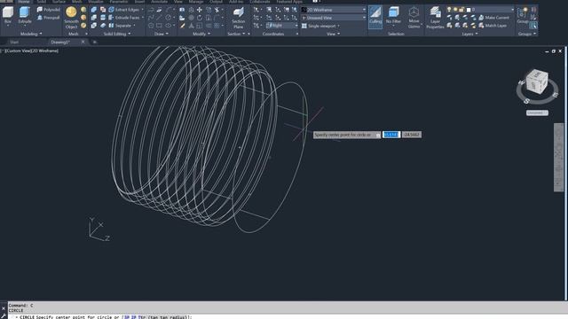Expand the Layers panel

(x=469, y=34)
